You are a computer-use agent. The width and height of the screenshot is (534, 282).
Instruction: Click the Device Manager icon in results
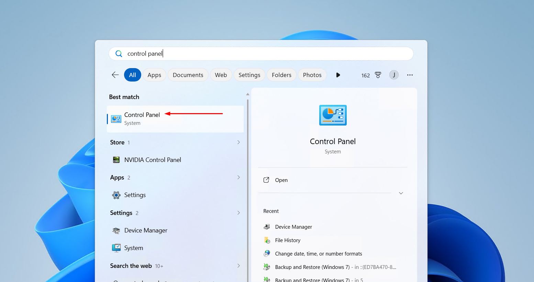pos(116,230)
